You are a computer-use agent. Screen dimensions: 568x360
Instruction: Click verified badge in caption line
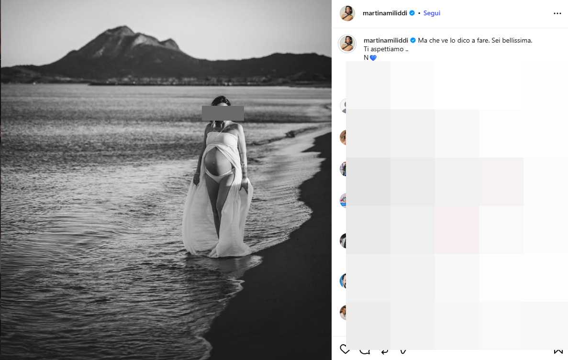pyautogui.click(x=412, y=40)
